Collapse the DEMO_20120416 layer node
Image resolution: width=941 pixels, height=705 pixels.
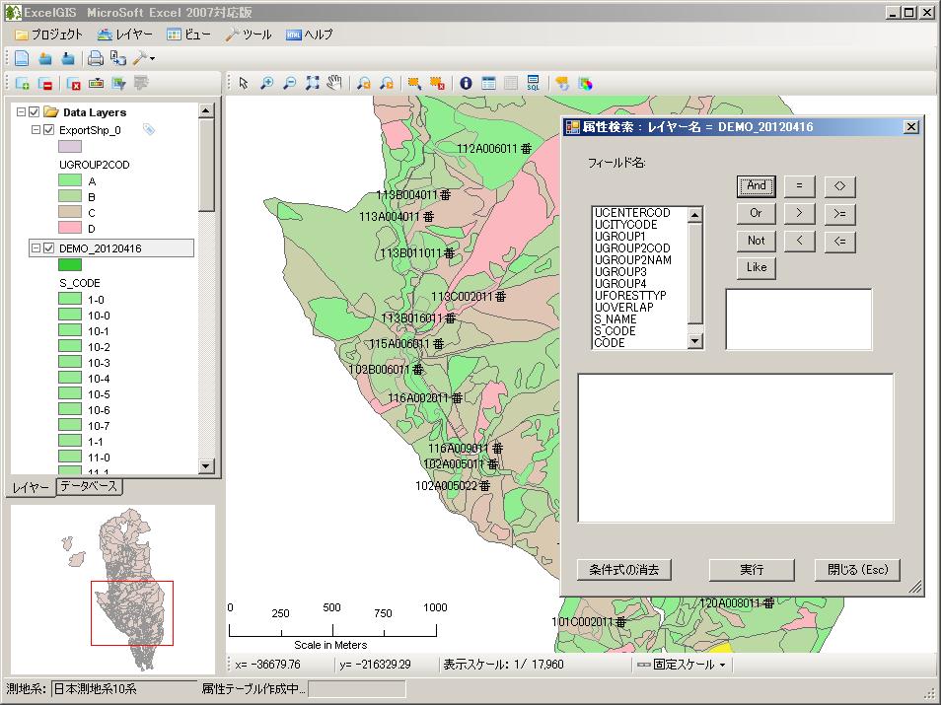[x=36, y=248]
